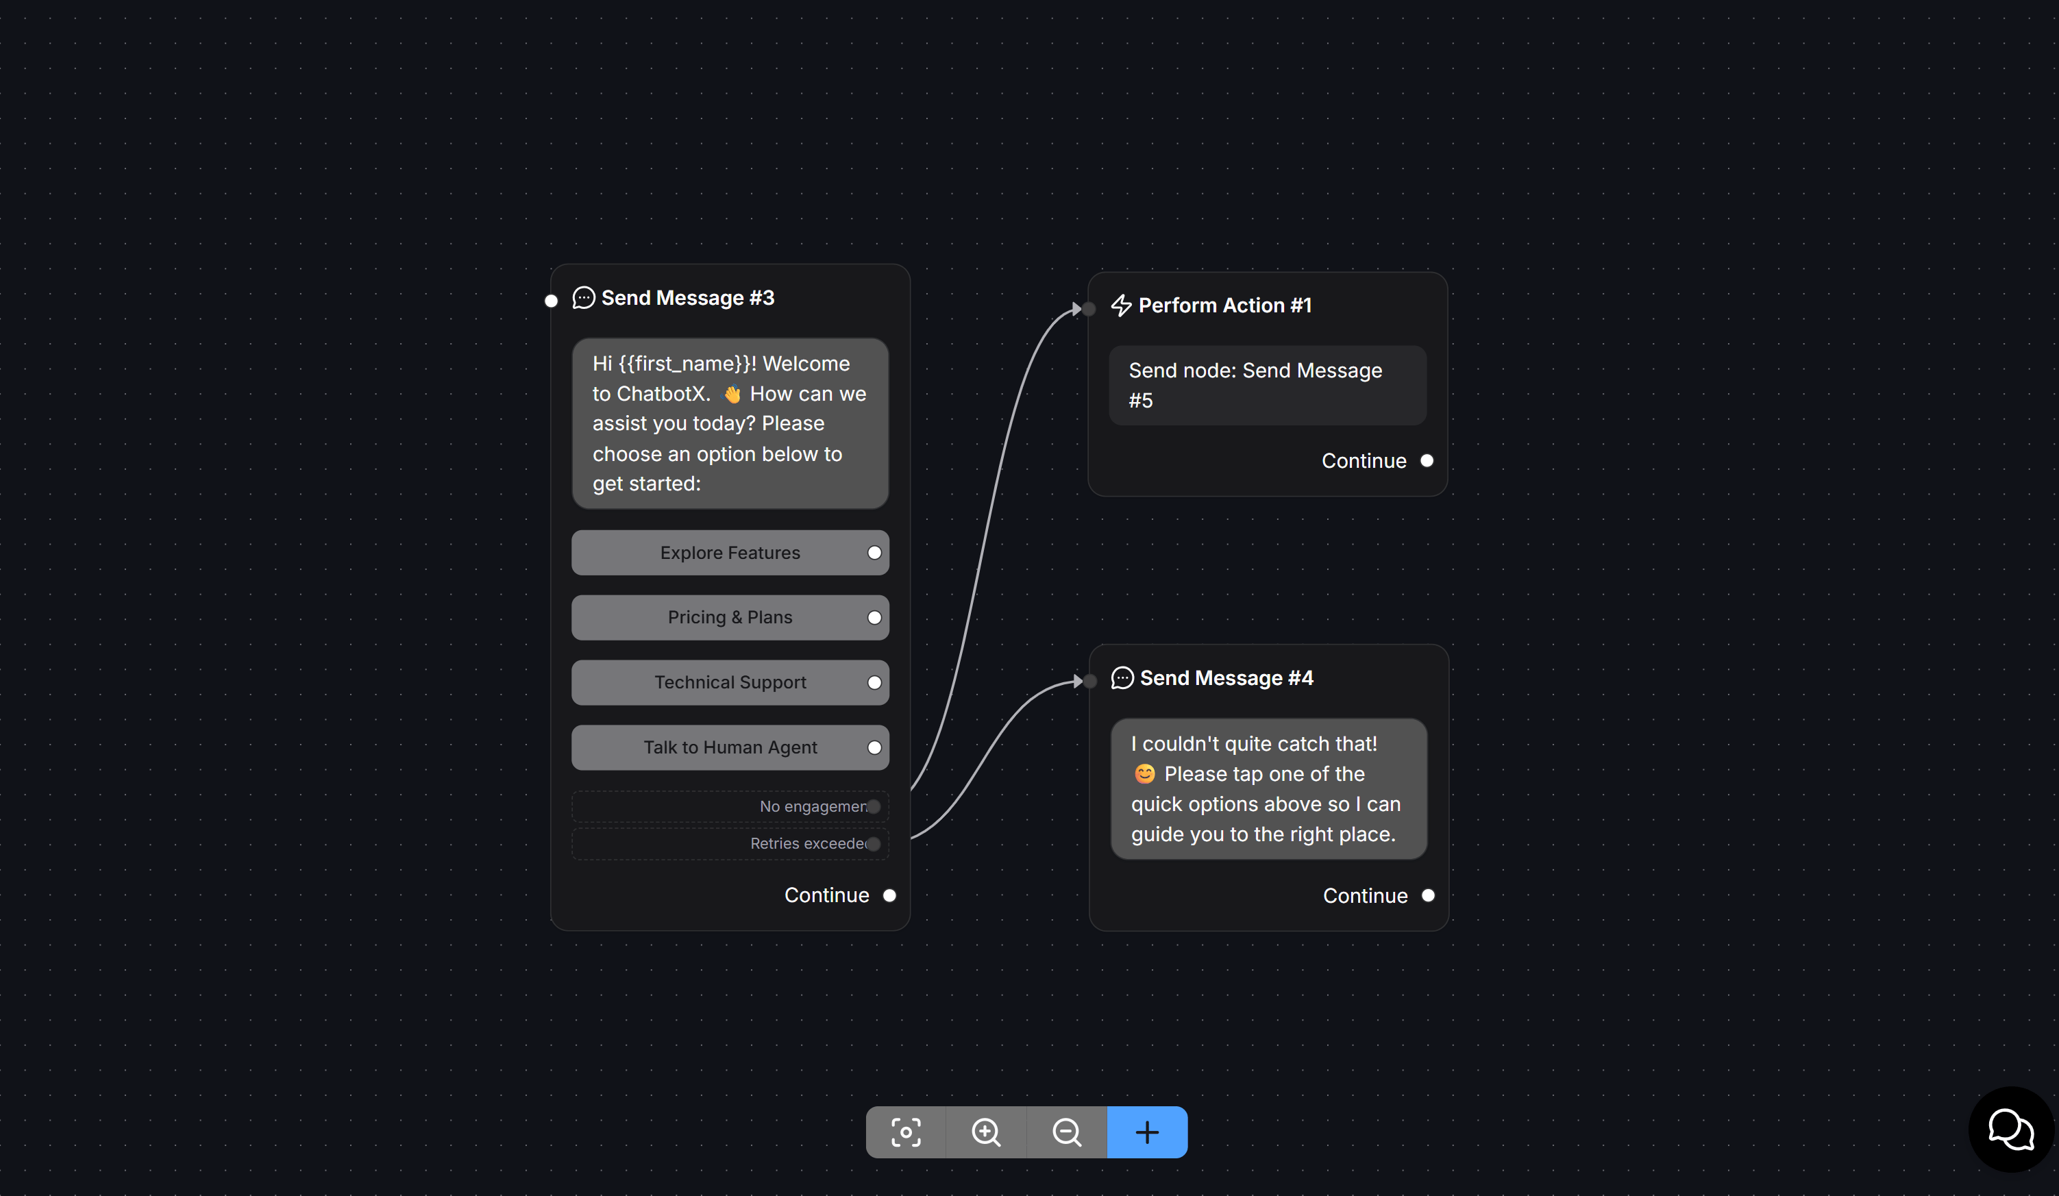Select the Pricing & Plans quick reply button
The width and height of the screenshot is (2059, 1196).
tap(730, 618)
